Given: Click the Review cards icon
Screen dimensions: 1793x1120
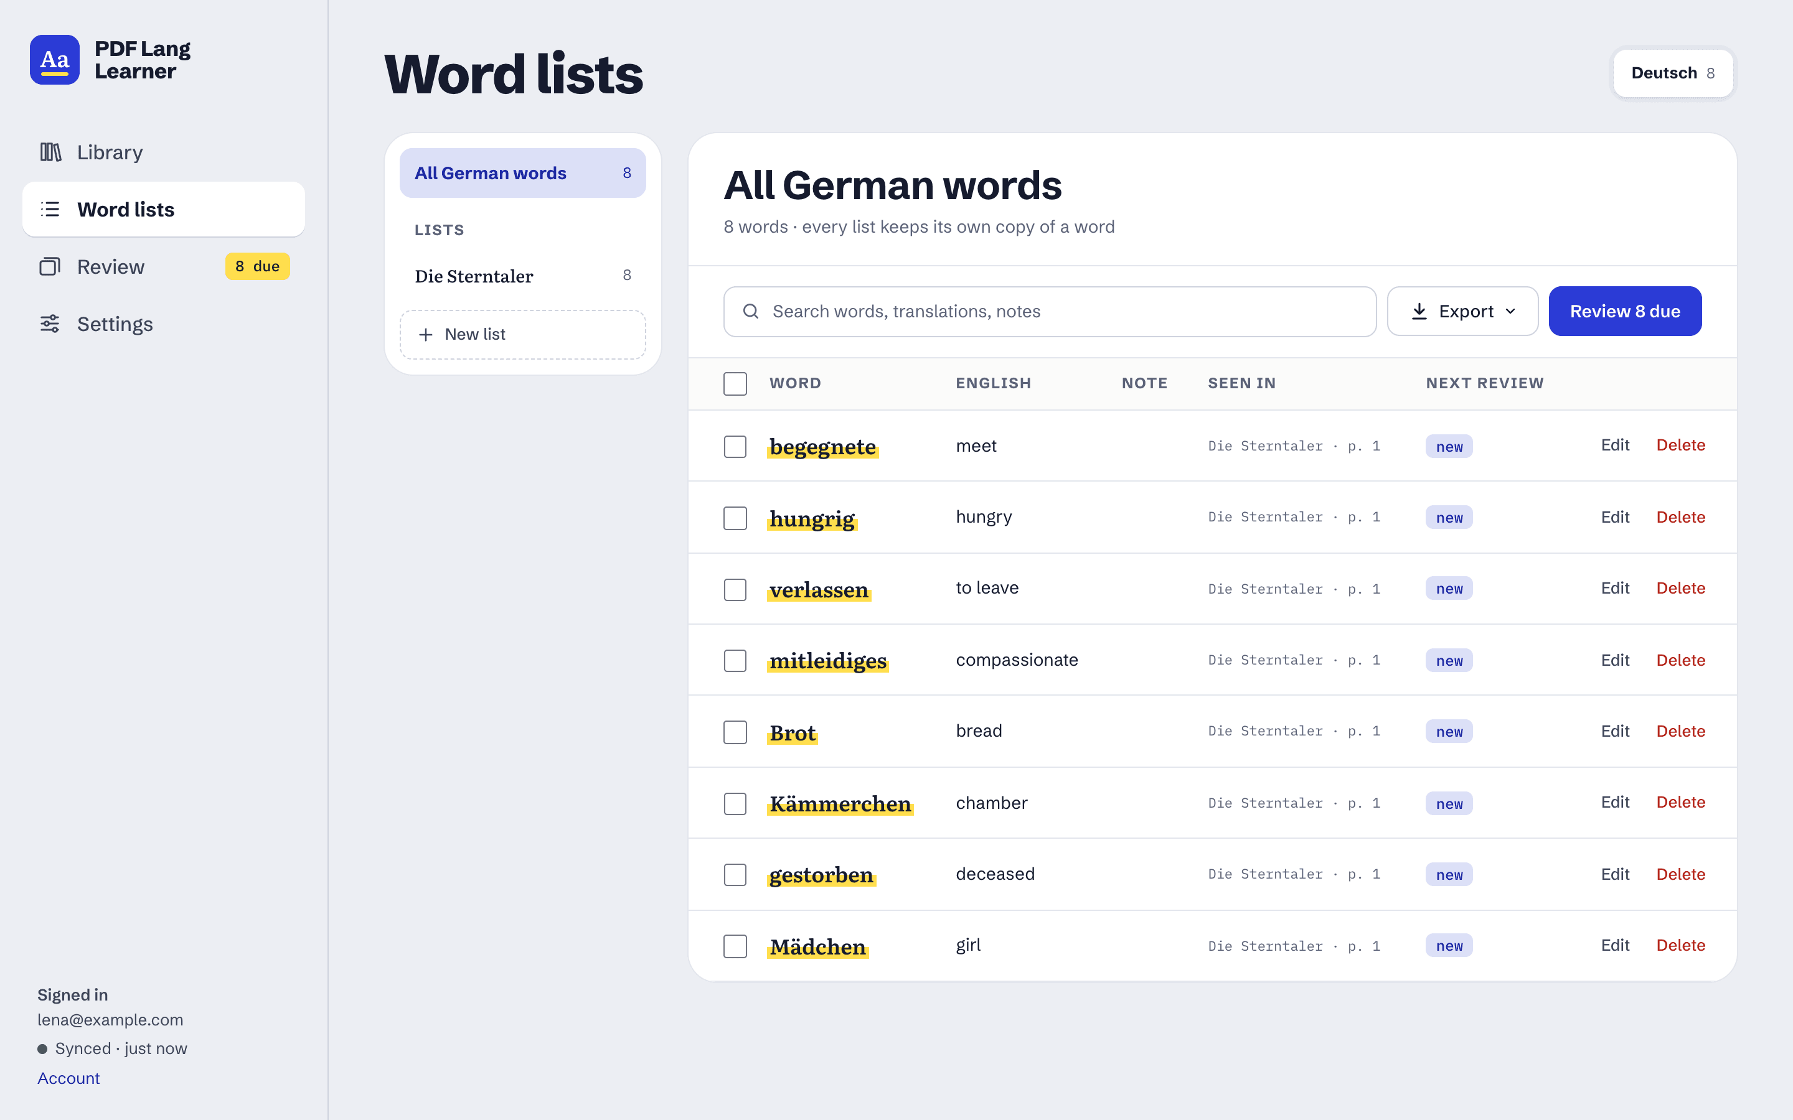Looking at the screenshot, I should point(50,267).
